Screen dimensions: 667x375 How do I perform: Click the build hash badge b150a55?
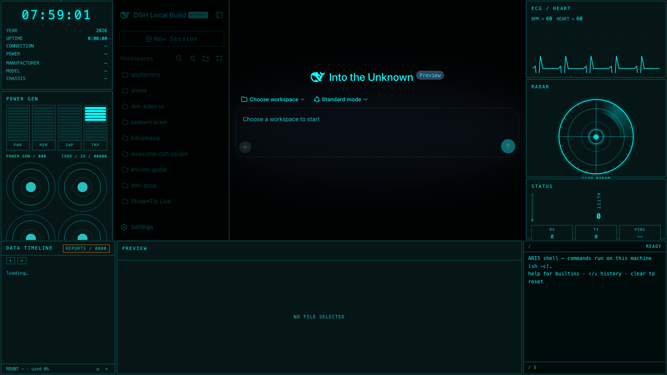click(x=198, y=15)
